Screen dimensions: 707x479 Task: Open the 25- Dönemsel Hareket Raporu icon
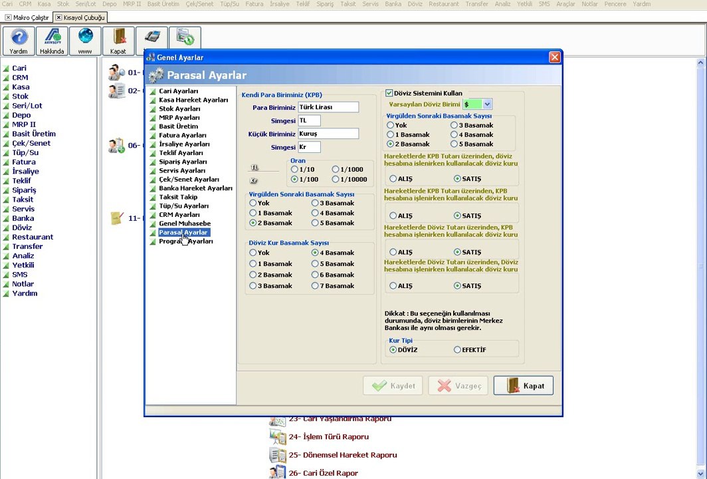coord(277,455)
